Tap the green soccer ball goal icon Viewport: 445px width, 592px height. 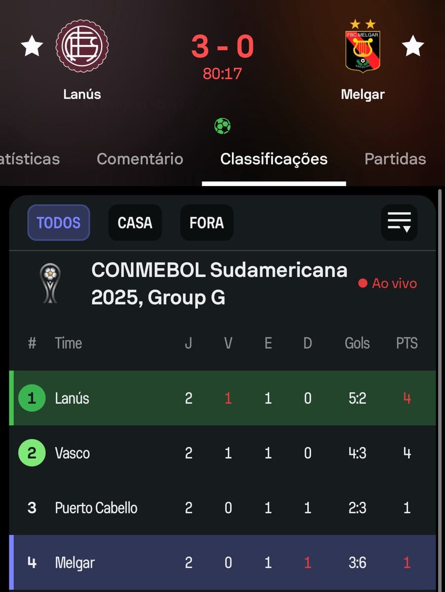pyautogui.click(x=222, y=126)
